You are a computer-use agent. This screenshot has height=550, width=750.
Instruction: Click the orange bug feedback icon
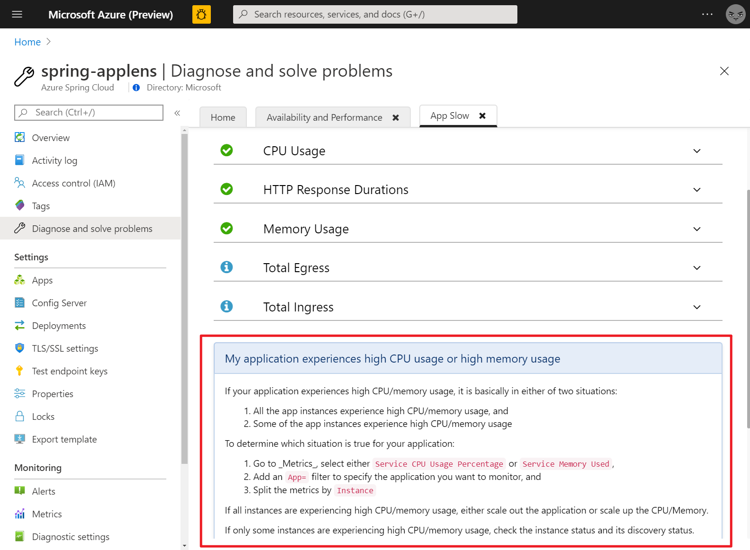[201, 14]
